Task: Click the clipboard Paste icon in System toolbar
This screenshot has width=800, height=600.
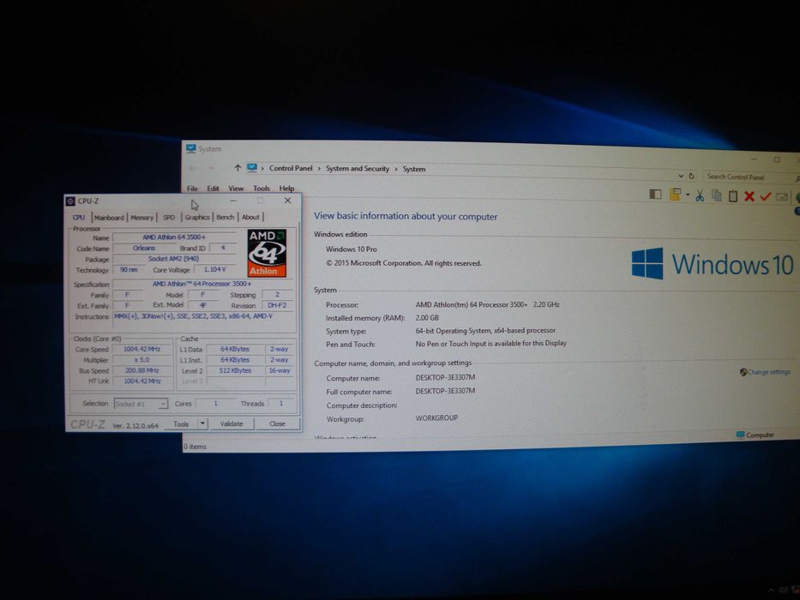Action: [733, 196]
